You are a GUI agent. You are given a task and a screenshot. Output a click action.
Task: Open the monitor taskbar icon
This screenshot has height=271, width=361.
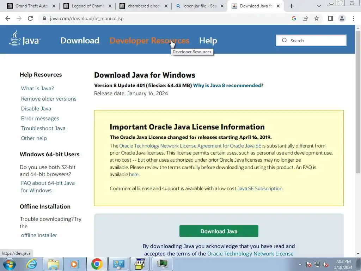[x=163, y=264]
